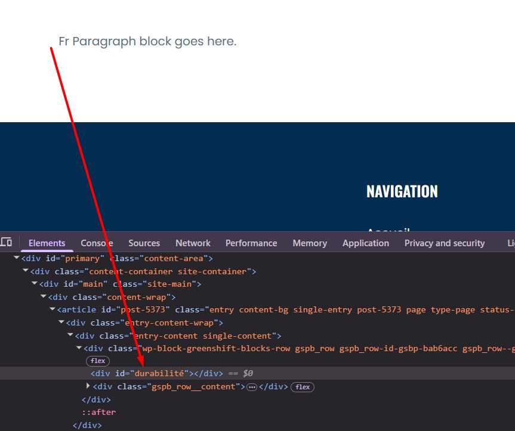Collapse the entry-content-wrap div
The width and height of the screenshot is (515, 431).
tap(61, 322)
